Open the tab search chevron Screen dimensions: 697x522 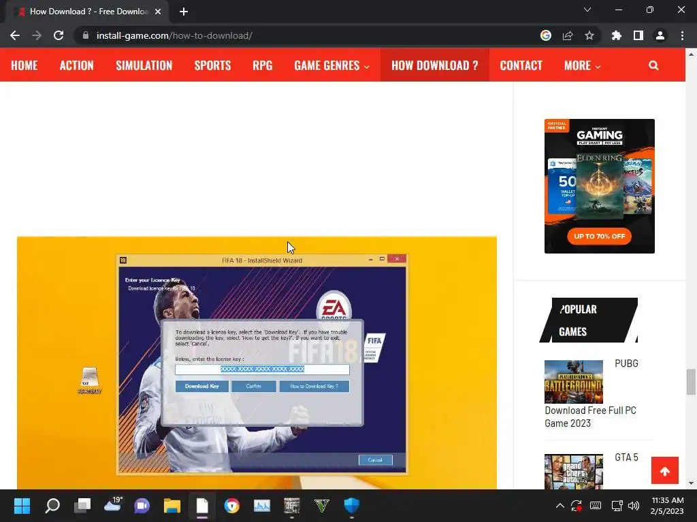click(x=587, y=10)
